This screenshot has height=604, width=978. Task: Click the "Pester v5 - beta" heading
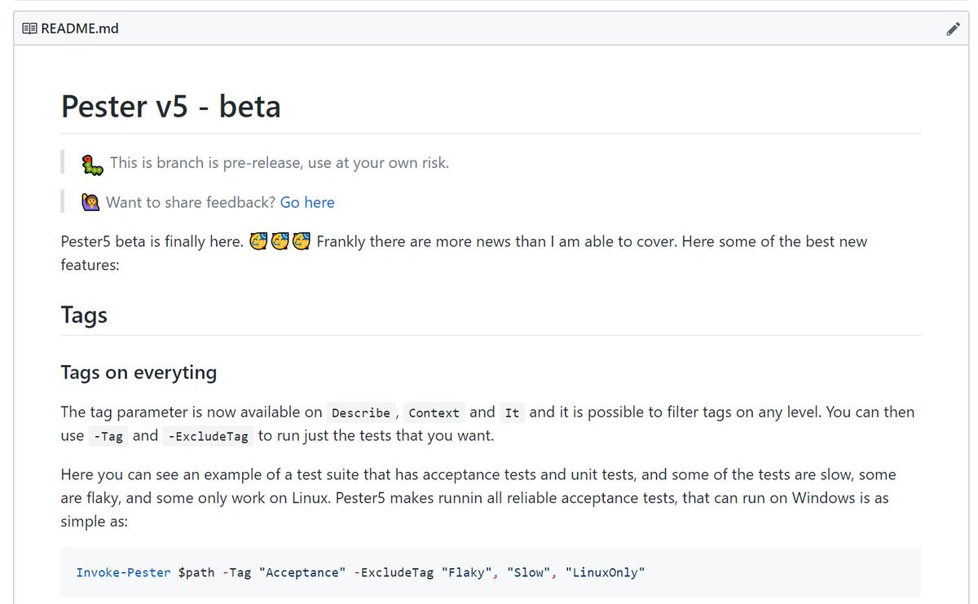(171, 106)
